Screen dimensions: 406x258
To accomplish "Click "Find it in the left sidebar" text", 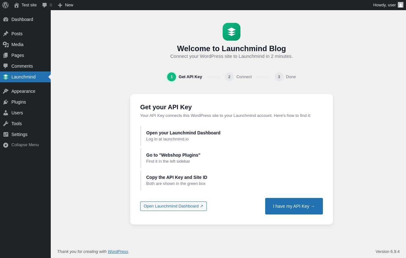I will point(168,161).
